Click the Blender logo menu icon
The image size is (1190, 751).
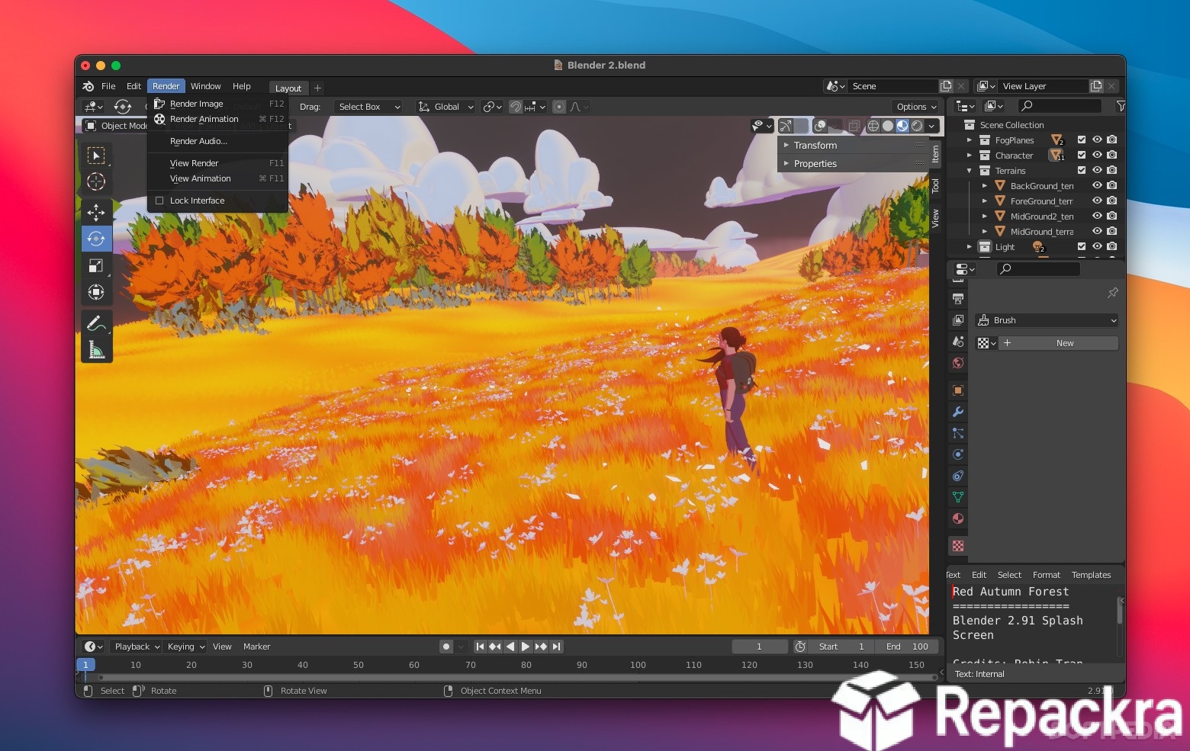[88, 86]
